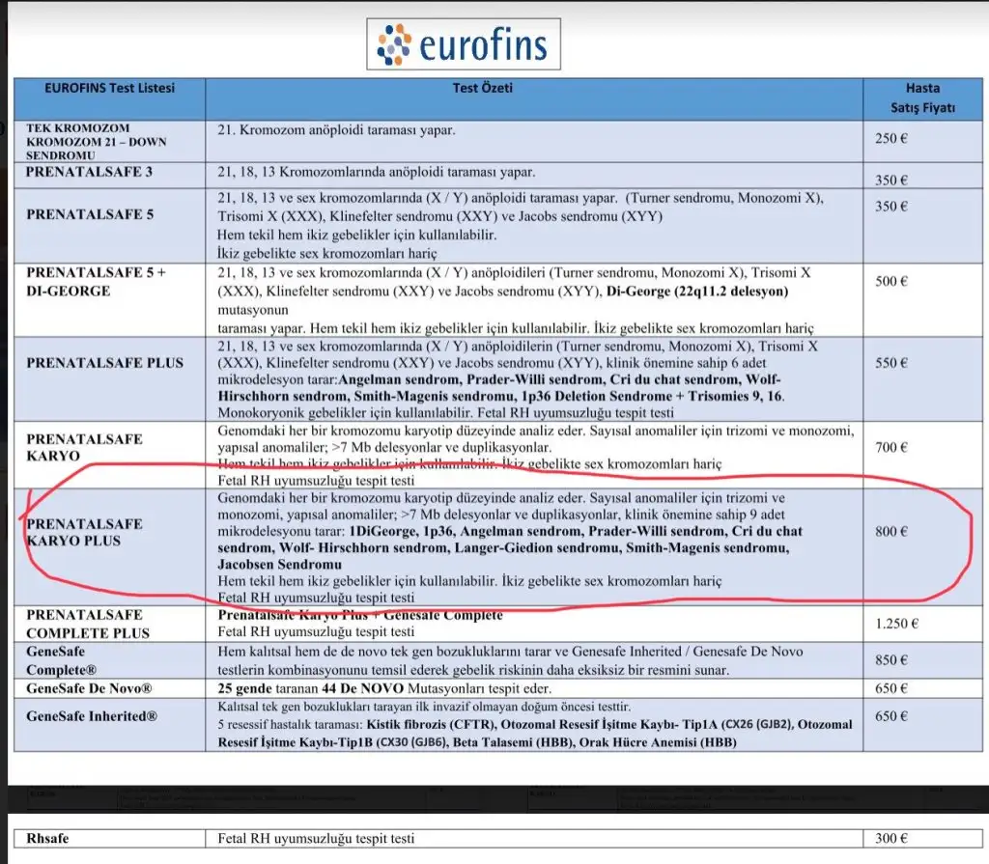Select the 'Hasta Satış Fiyatı' column header
Image resolution: width=989 pixels, height=864 pixels.
click(921, 98)
